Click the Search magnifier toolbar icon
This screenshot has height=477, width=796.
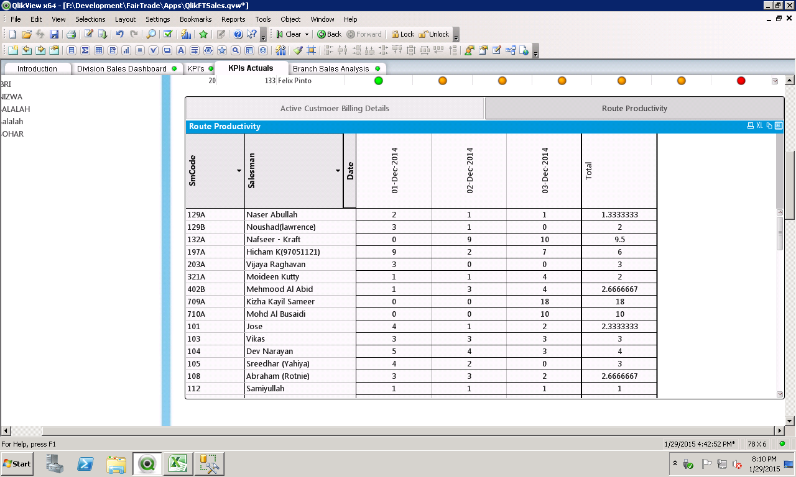pyautogui.click(x=151, y=34)
